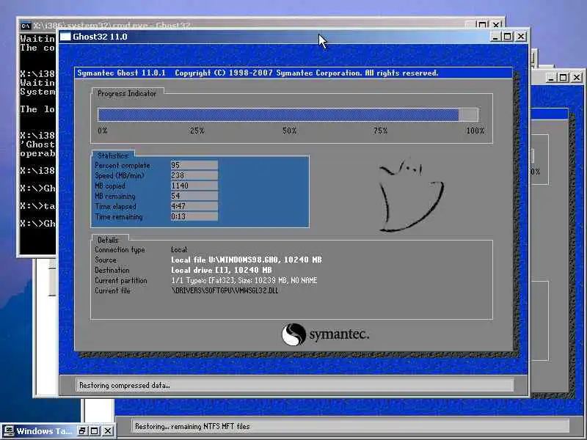Screen dimensions: 587x440
Task: Maximize the background Ghost window on the right
Action: (x=563, y=78)
